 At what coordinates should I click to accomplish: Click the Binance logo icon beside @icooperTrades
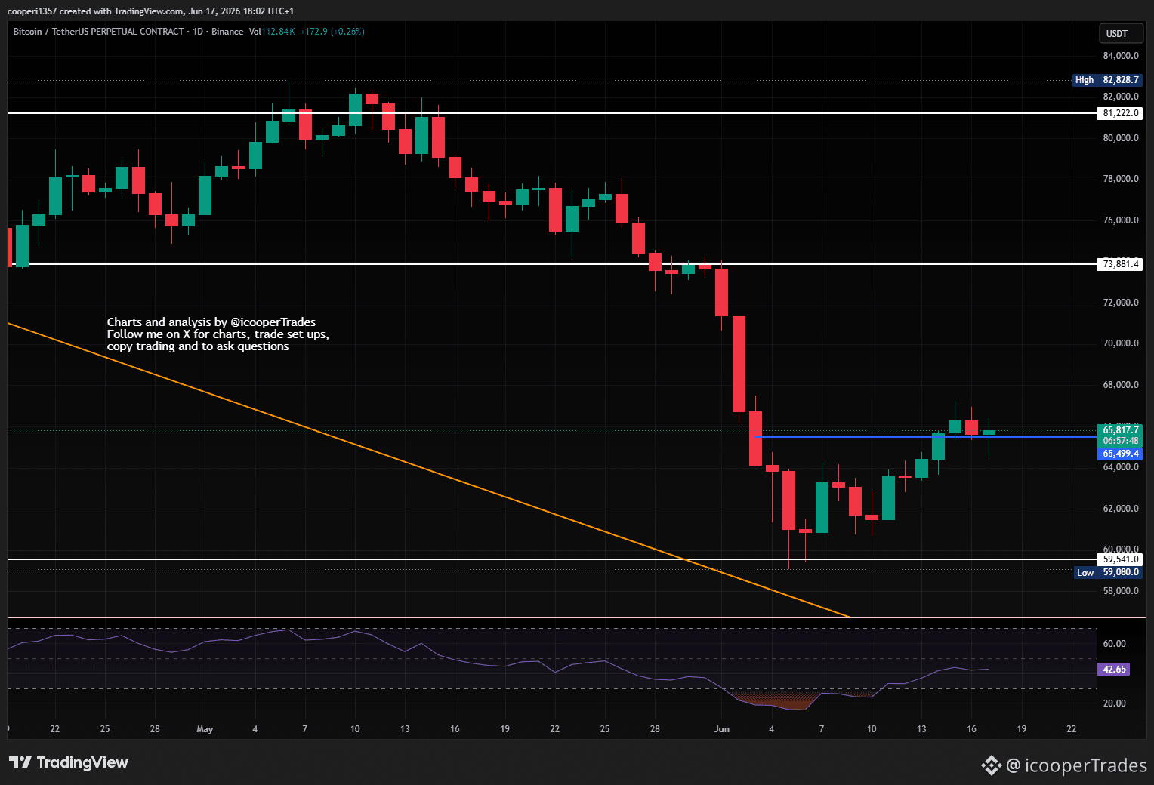(x=991, y=765)
